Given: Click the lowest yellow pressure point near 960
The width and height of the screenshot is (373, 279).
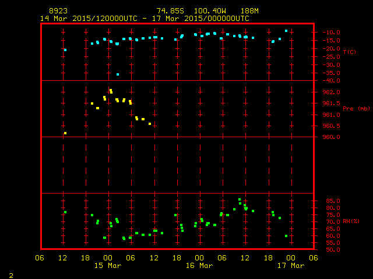Looking at the screenshot, I should pos(65,133).
